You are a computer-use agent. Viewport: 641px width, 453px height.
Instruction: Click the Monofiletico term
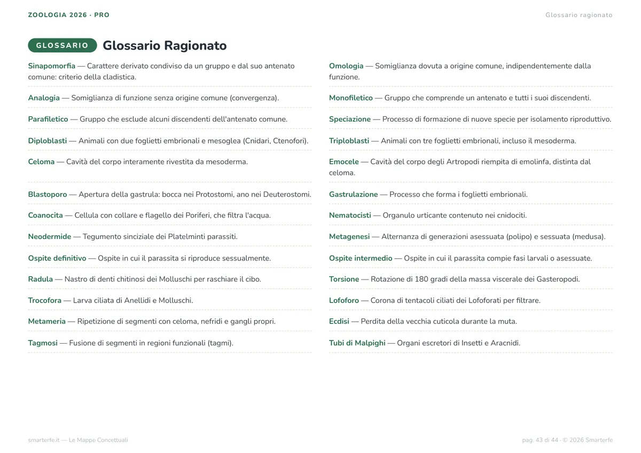[351, 98]
